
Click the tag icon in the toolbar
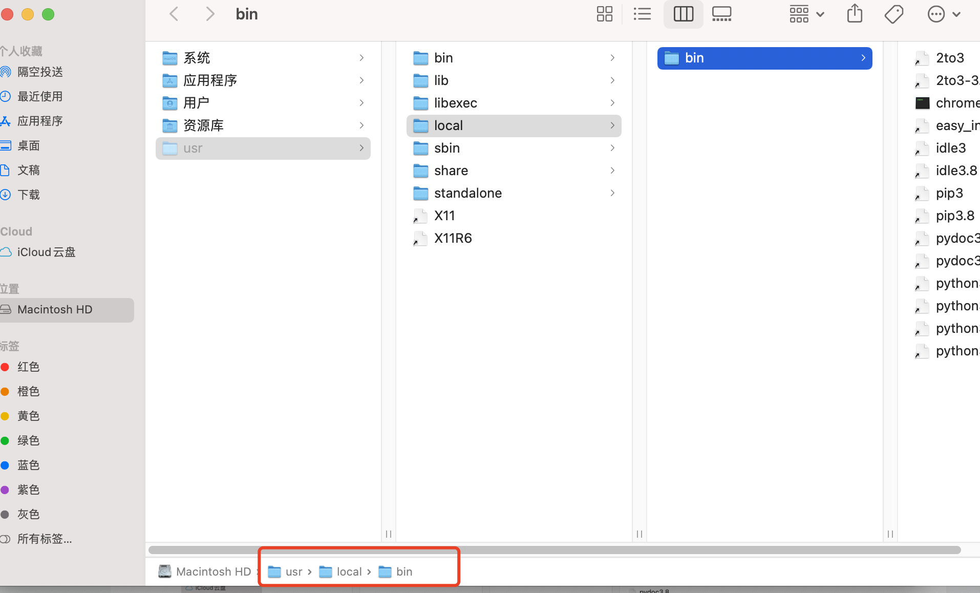(x=893, y=14)
